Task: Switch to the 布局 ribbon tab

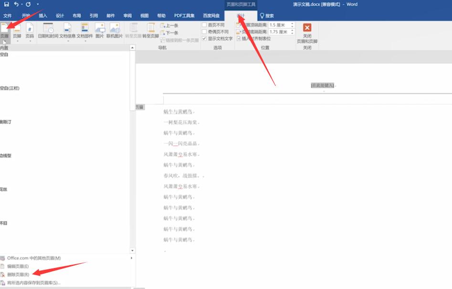Action: click(x=77, y=16)
